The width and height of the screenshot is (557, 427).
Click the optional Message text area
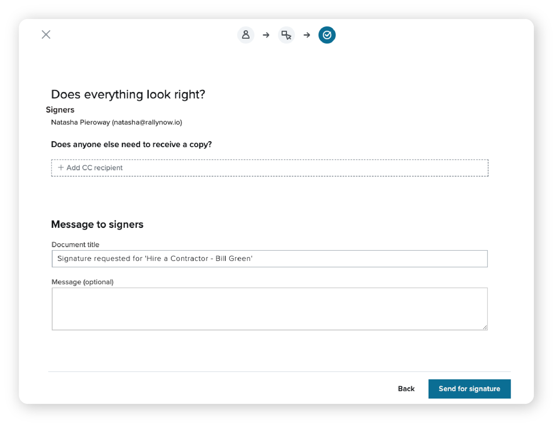(270, 309)
